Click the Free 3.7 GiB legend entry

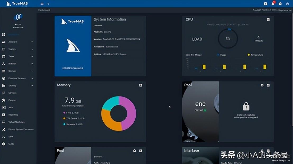71,113
